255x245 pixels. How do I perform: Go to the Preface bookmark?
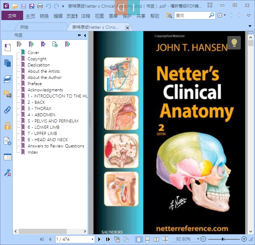(x=35, y=83)
